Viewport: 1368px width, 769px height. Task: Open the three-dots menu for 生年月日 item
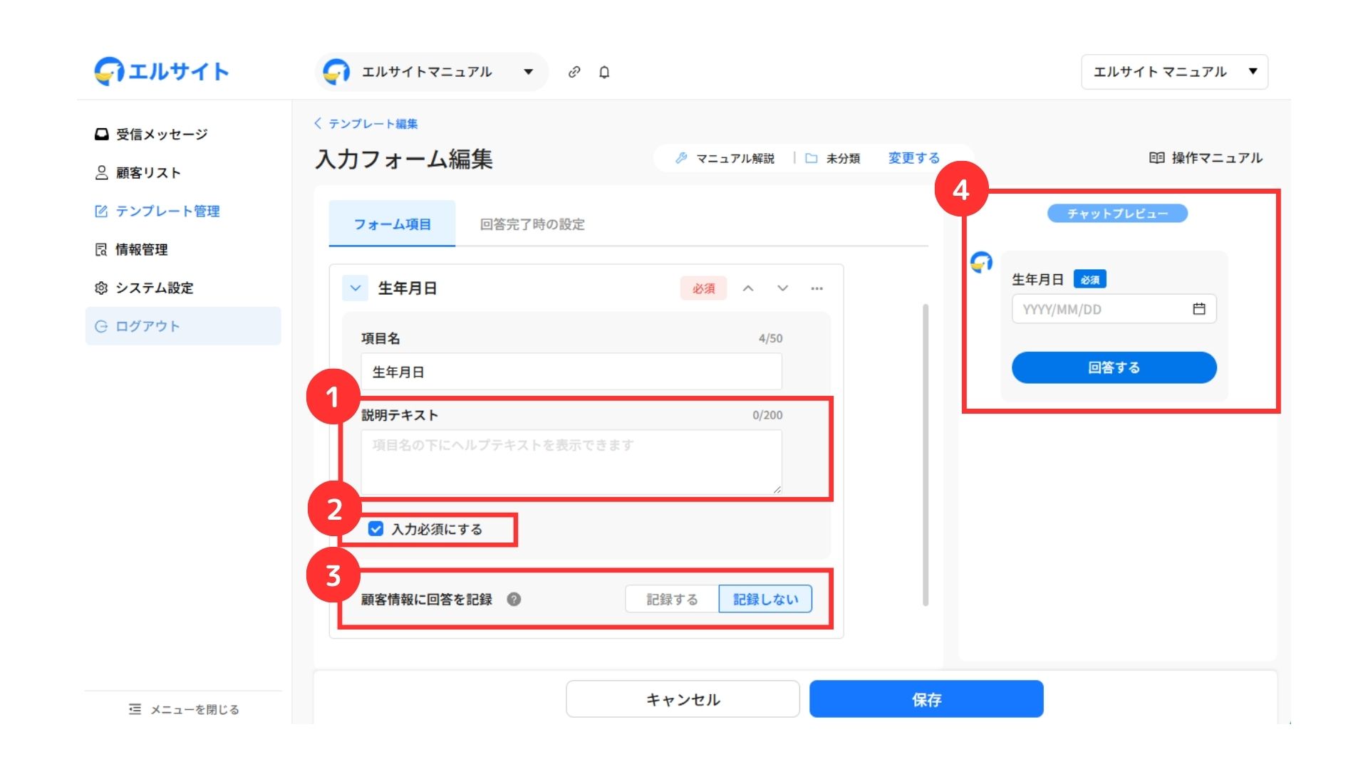tap(817, 288)
